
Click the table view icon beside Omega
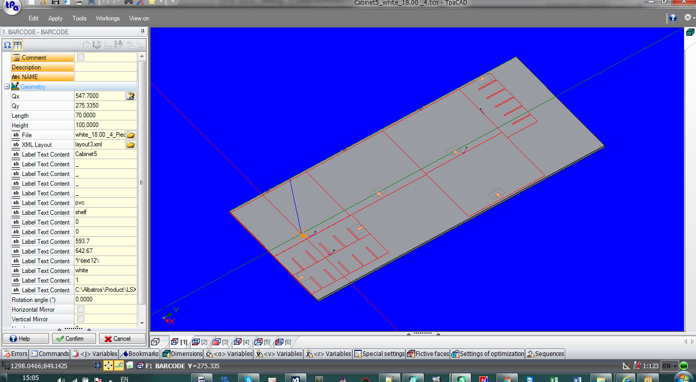coord(18,45)
